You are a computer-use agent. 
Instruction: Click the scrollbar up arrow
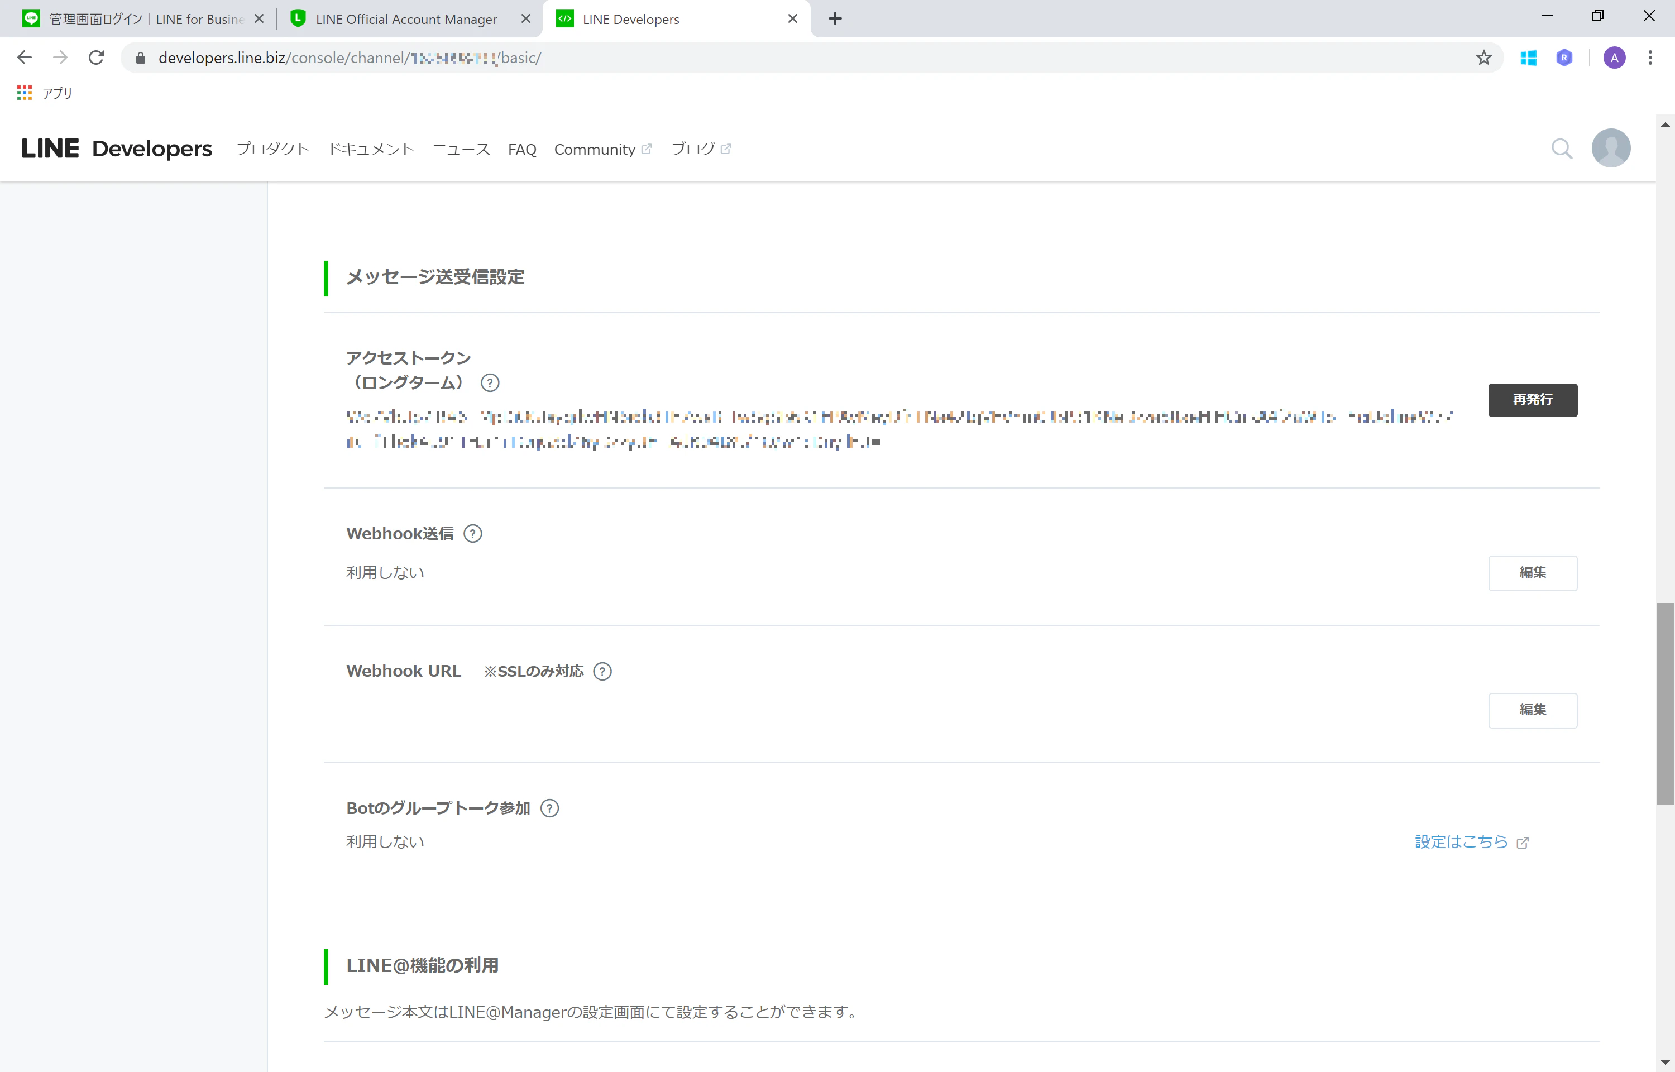pos(1664,125)
